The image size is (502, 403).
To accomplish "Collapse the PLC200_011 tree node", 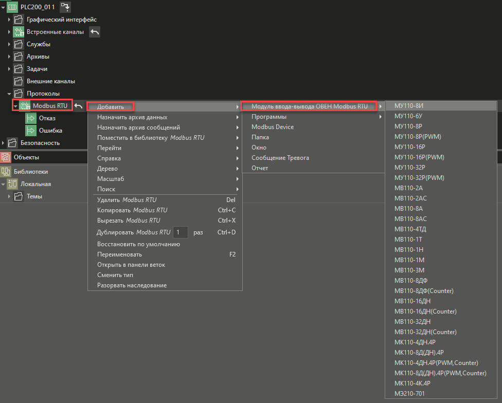I will pyautogui.click(x=3, y=7).
